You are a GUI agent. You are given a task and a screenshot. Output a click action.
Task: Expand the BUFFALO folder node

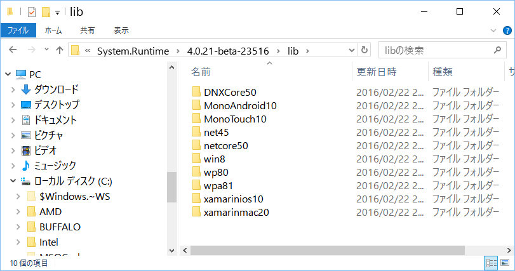18,227
